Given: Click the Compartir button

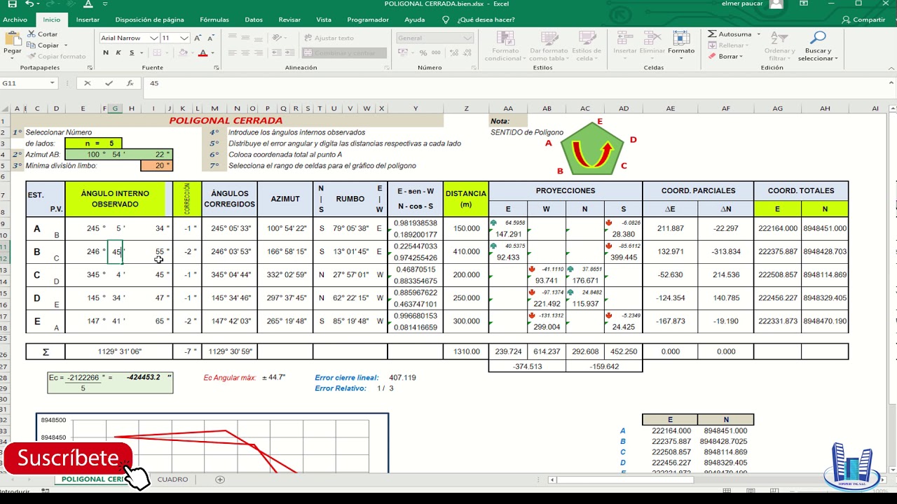Looking at the screenshot, I should click(864, 20).
